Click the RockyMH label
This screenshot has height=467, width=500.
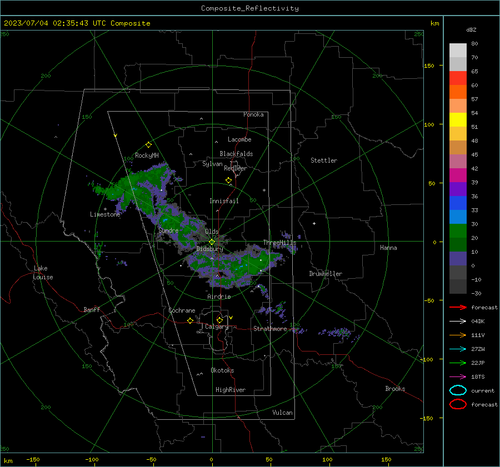147,155
